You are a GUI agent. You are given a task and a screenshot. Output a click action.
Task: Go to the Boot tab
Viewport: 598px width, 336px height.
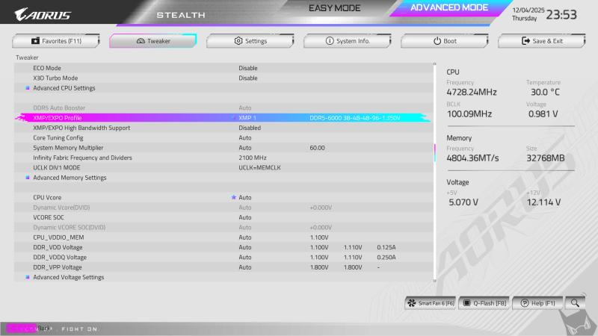tap(444, 41)
